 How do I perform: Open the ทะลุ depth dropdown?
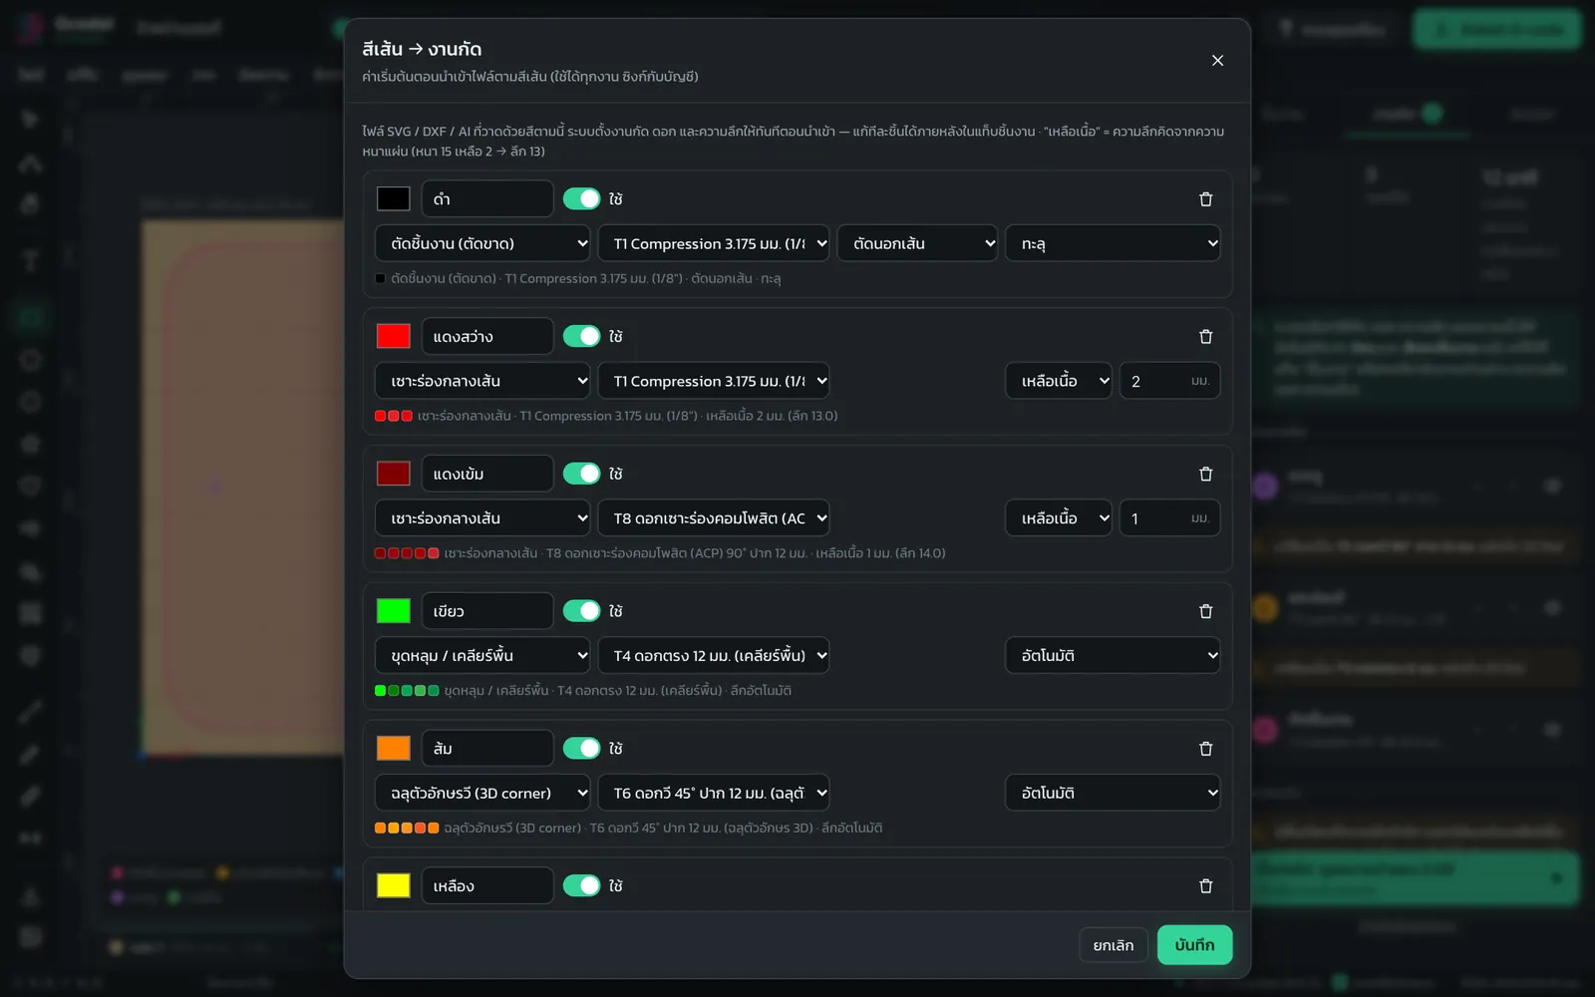click(x=1113, y=243)
